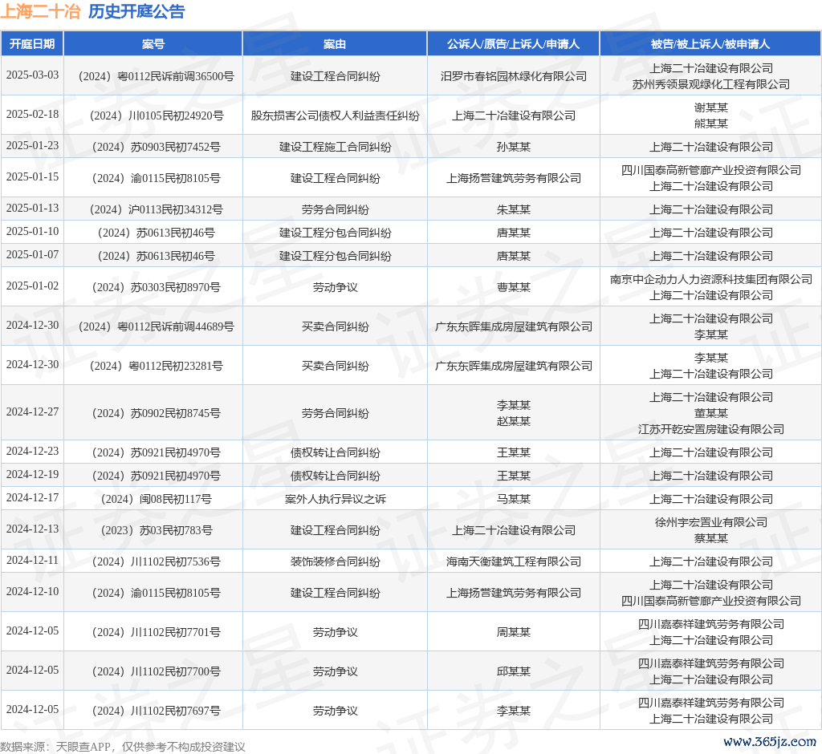The image size is (822, 754).
Task: Select the date 2024-12-27
Action: 32,411
